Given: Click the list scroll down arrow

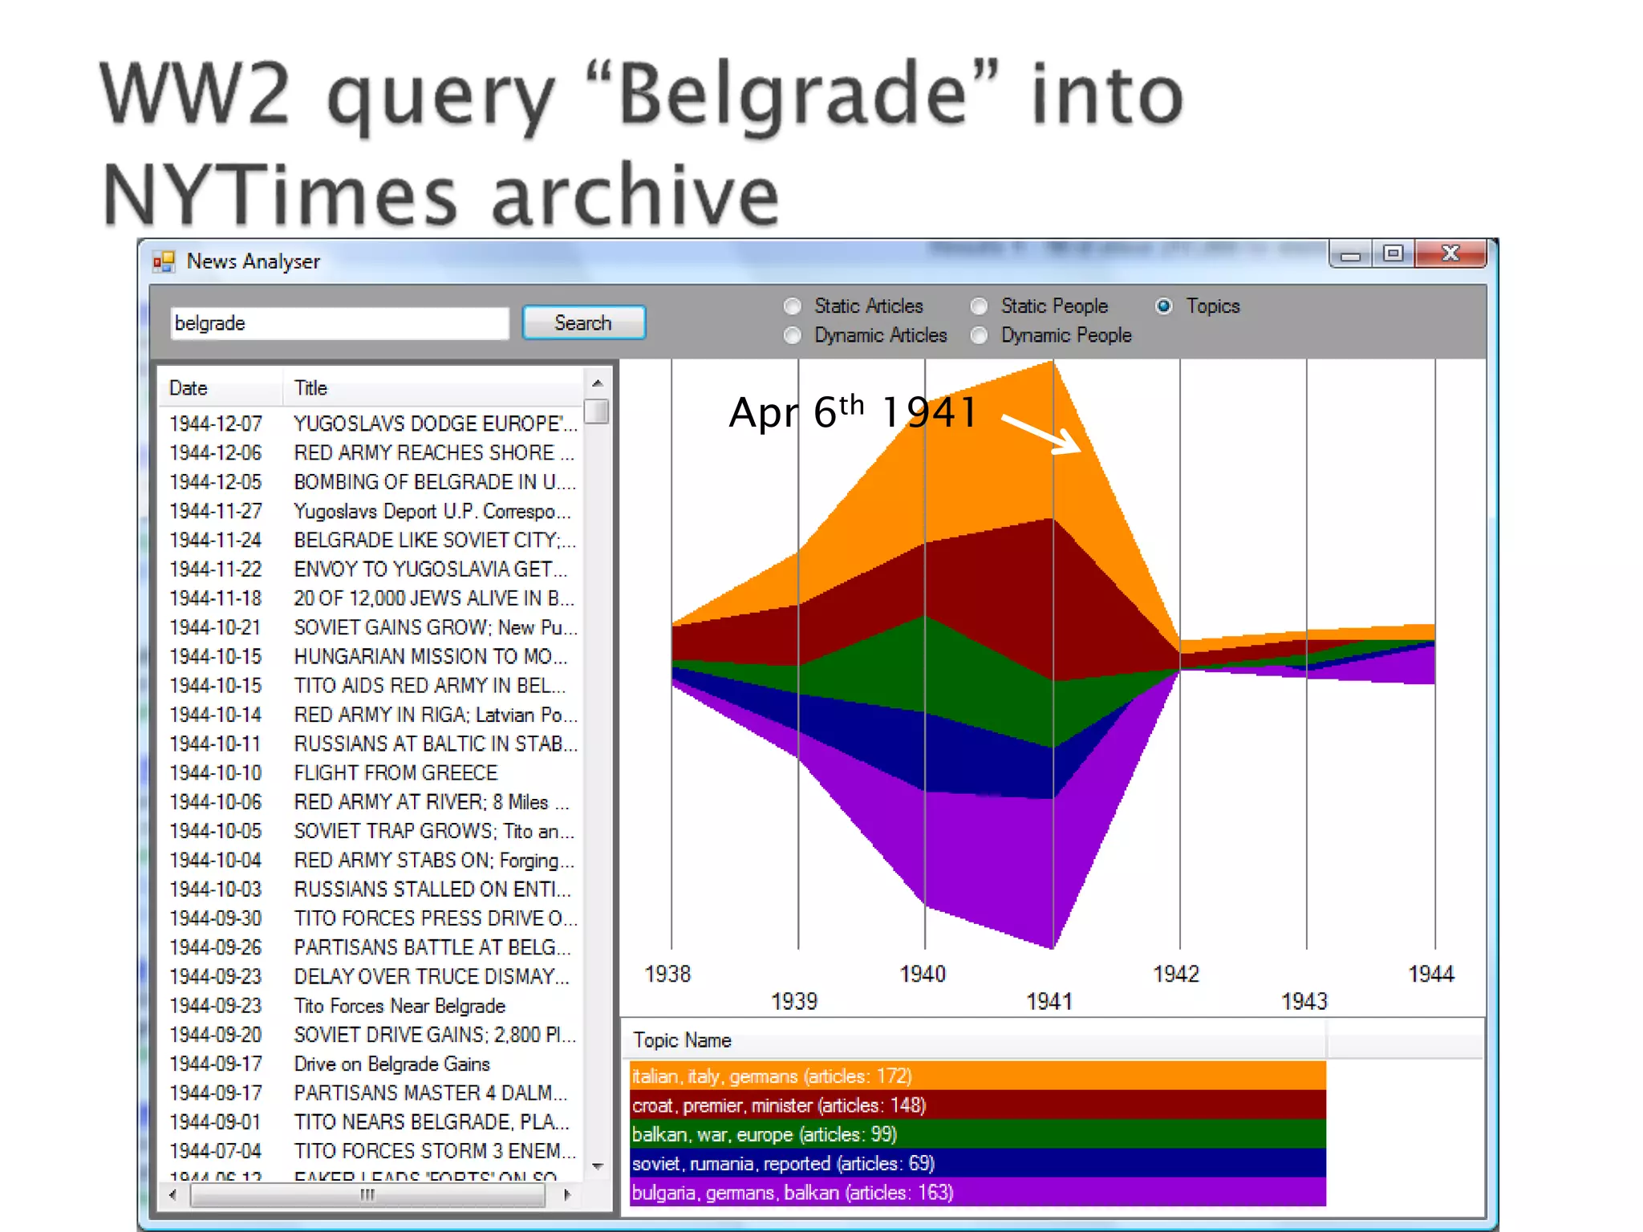Looking at the screenshot, I should [x=597, y=1166].
